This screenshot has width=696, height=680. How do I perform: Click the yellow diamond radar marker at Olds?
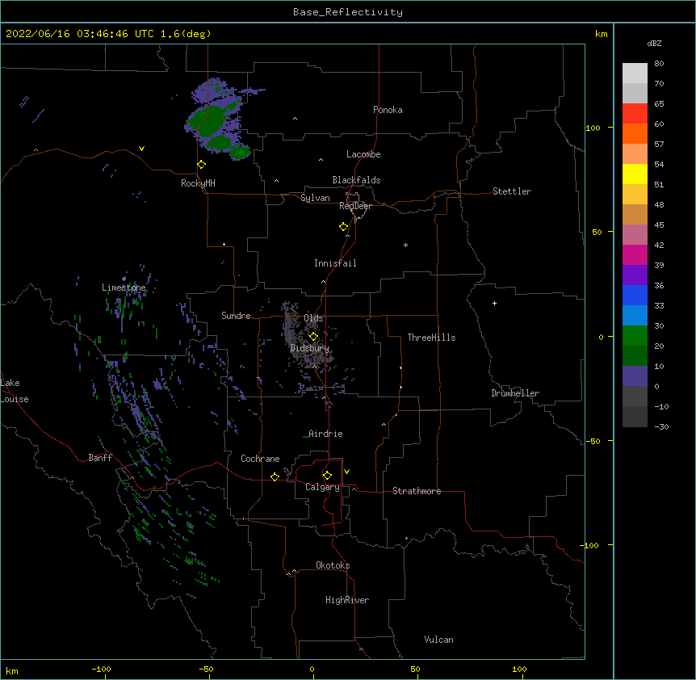point(313,336)
